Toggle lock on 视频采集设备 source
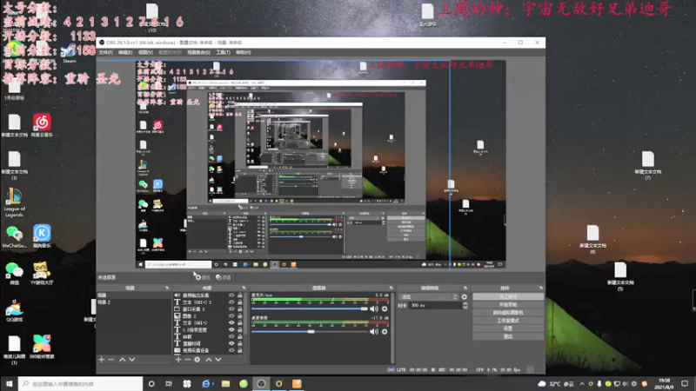The height and width of the screenshot is (391, 696). [240, 350]
